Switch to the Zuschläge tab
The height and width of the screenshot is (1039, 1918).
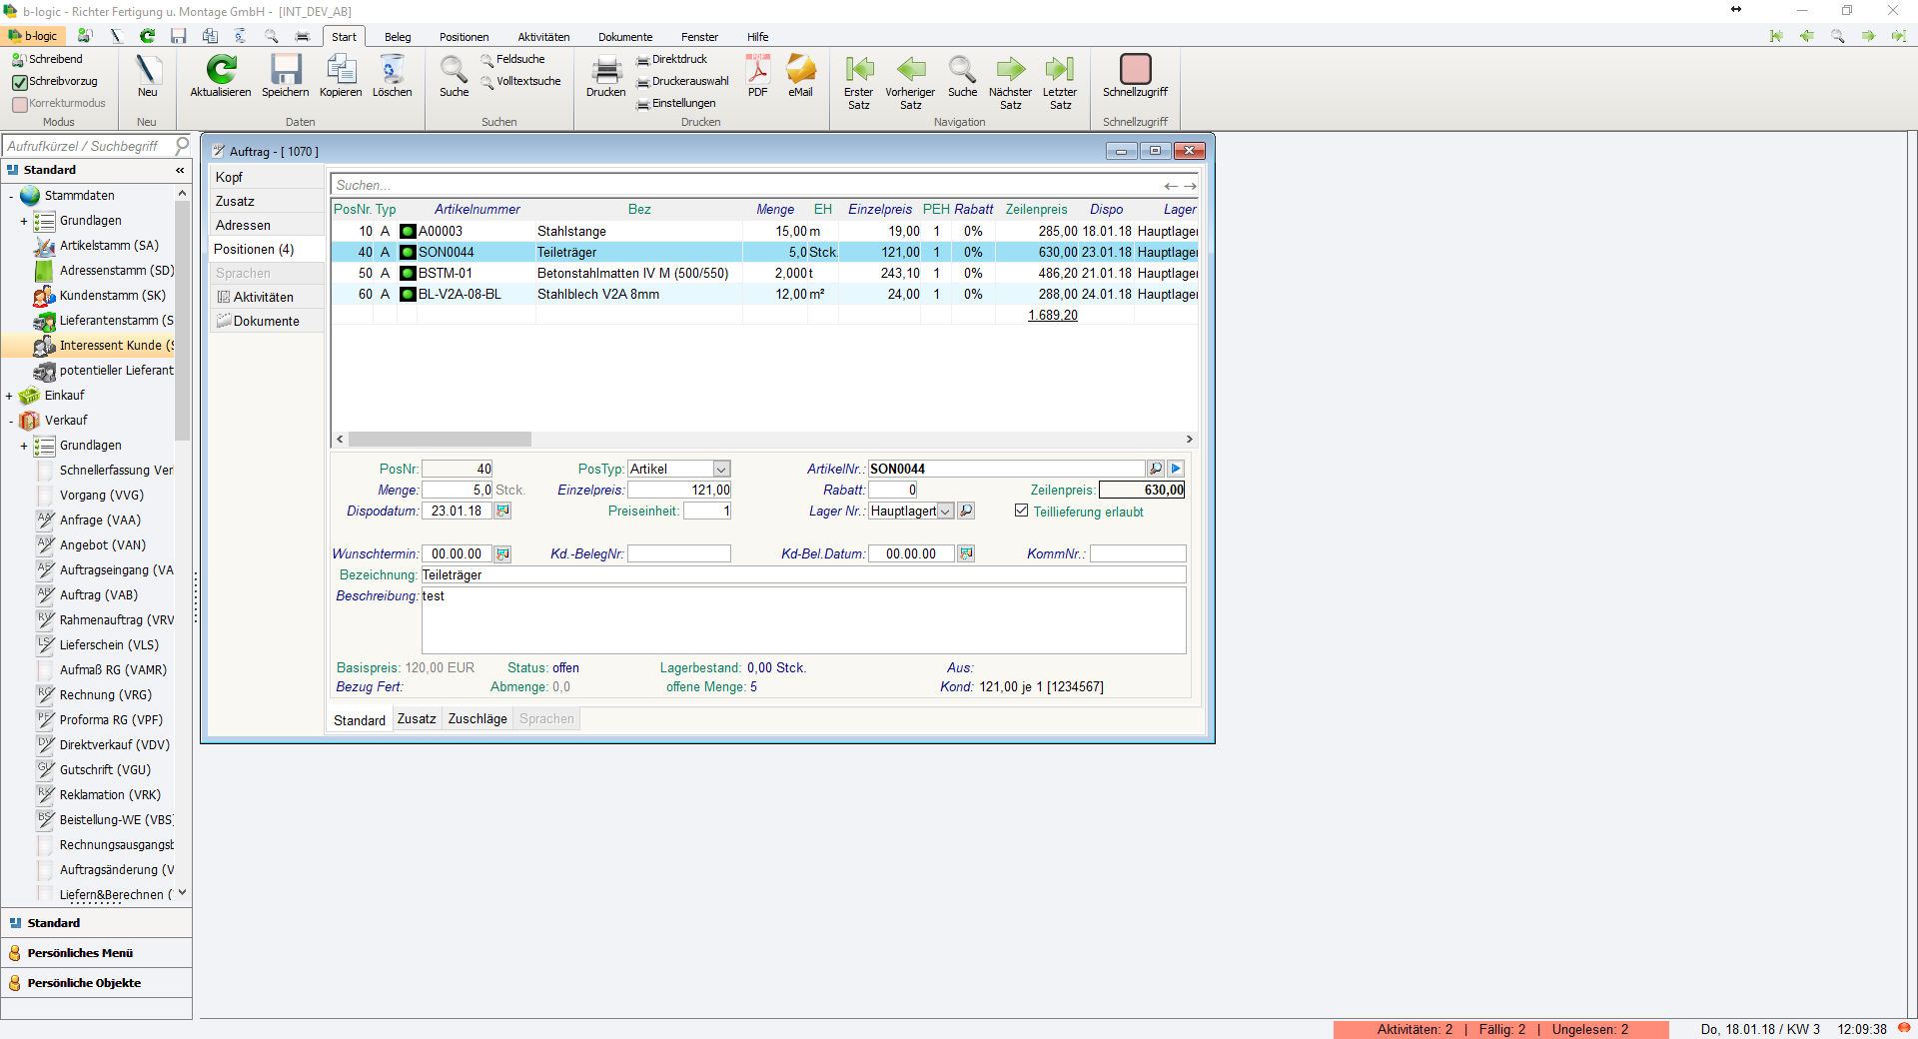477,719
